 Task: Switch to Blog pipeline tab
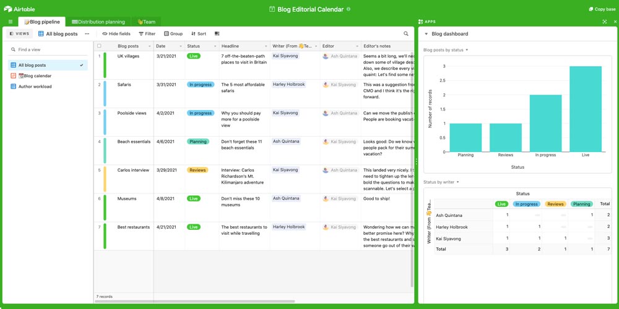point(42,22)
